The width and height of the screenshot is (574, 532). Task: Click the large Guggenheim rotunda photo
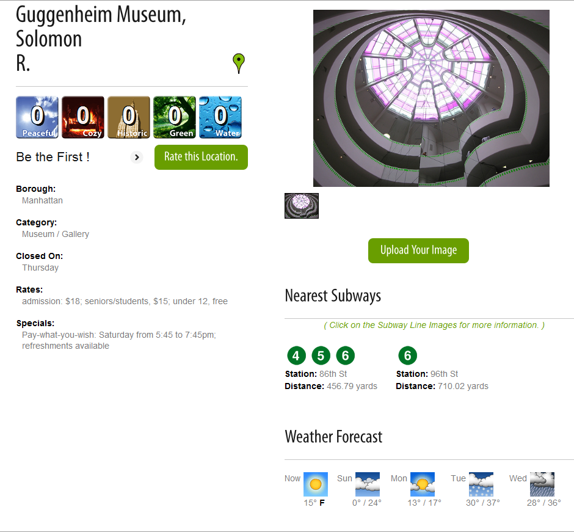431,98
